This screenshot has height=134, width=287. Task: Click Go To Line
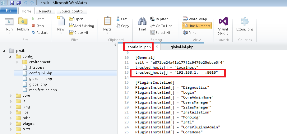click(163, 26)
